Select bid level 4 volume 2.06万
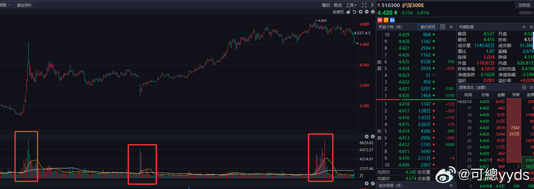 click(x=424, y=124)
